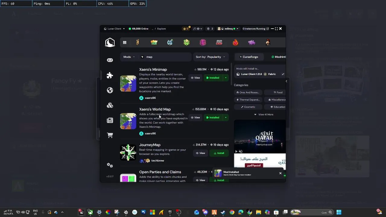Select the pink E server icon

(203, 42)
